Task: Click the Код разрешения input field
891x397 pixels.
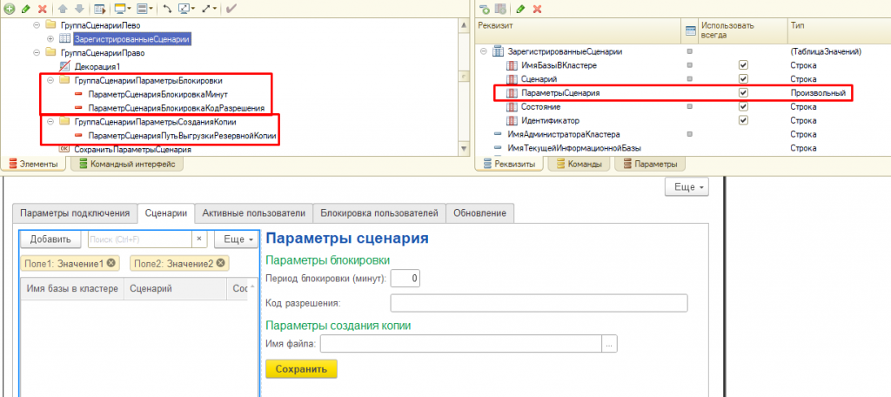Action: (x=539, y=303)
